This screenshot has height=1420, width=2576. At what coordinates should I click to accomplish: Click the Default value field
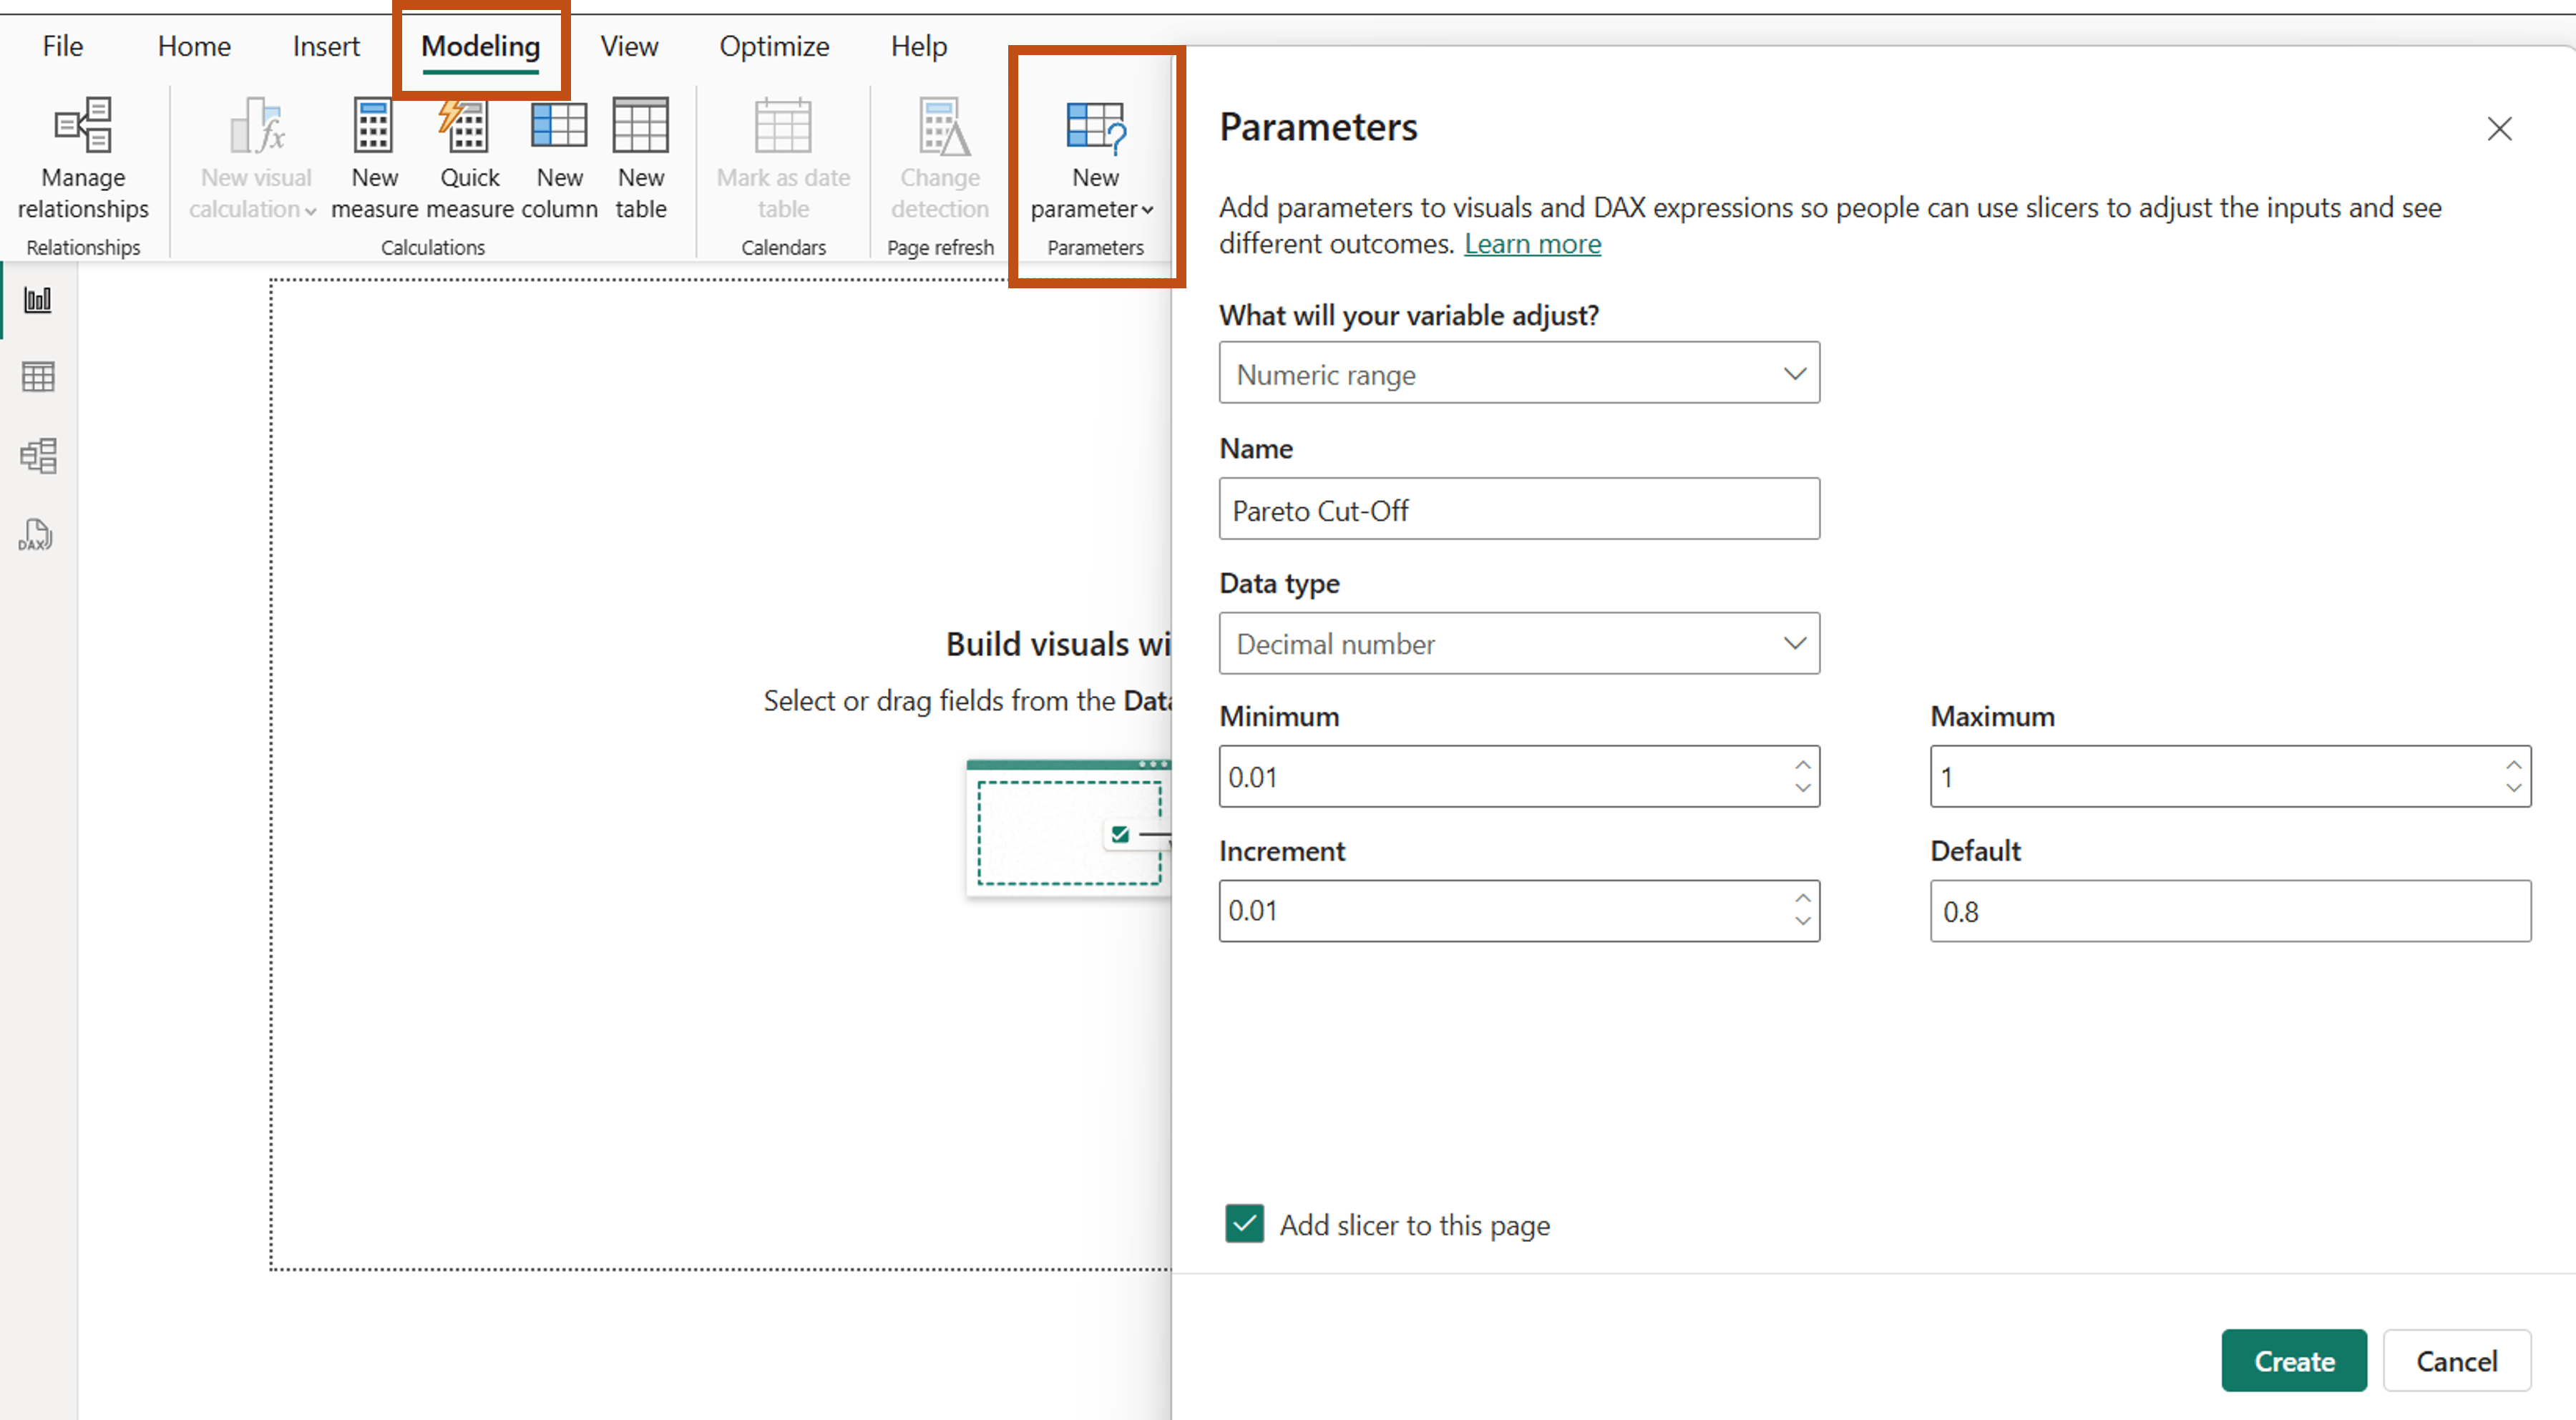point(2230,910)
